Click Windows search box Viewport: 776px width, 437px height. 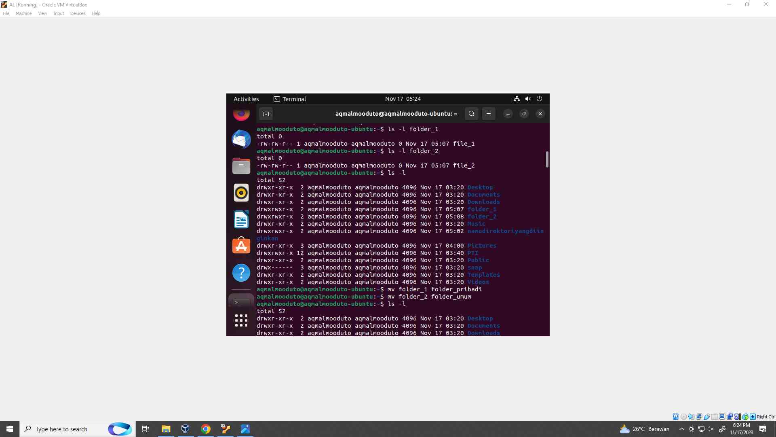pyautogui.click(x=78, y=429)
